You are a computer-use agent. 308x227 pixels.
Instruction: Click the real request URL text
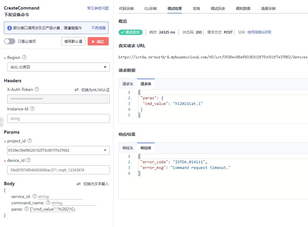tap(213, 57)
